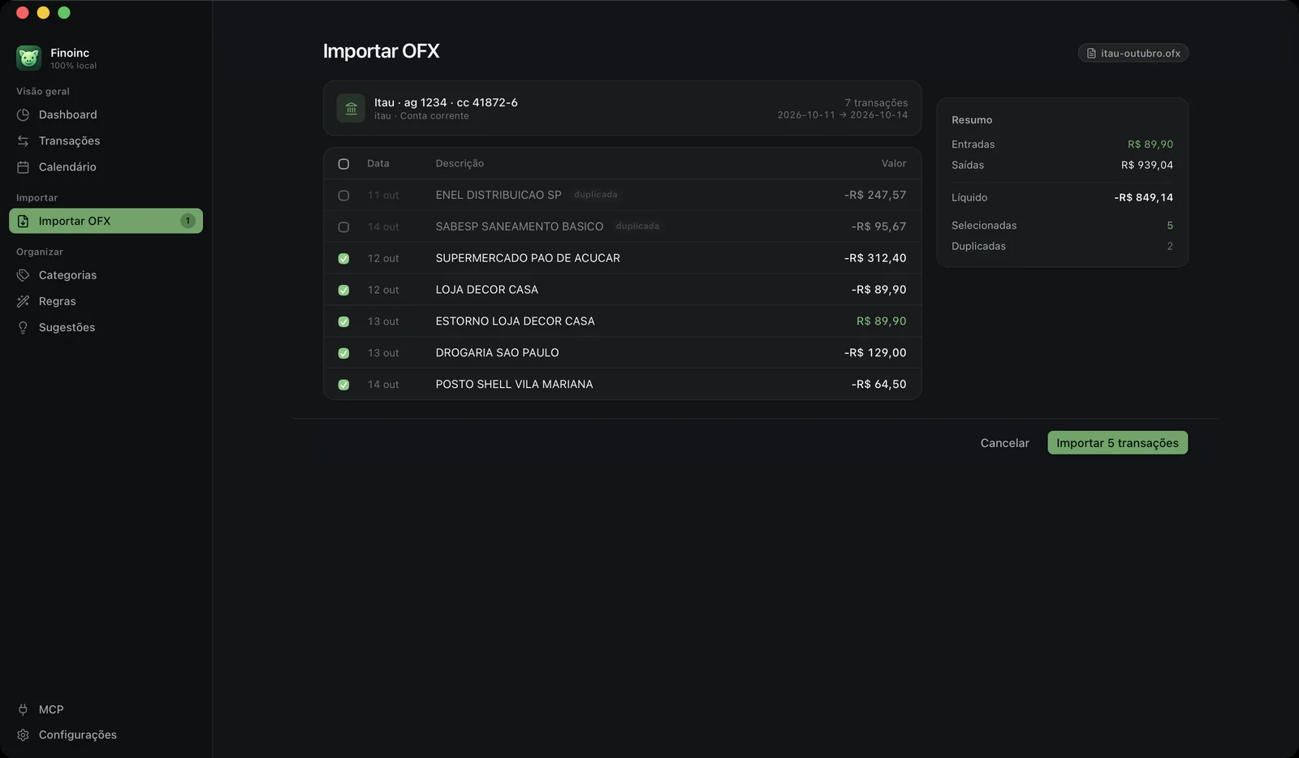Click the Dashboard pie chart icon
Image resolution: width=1299 pixels, height=758 pixels.
23,115
